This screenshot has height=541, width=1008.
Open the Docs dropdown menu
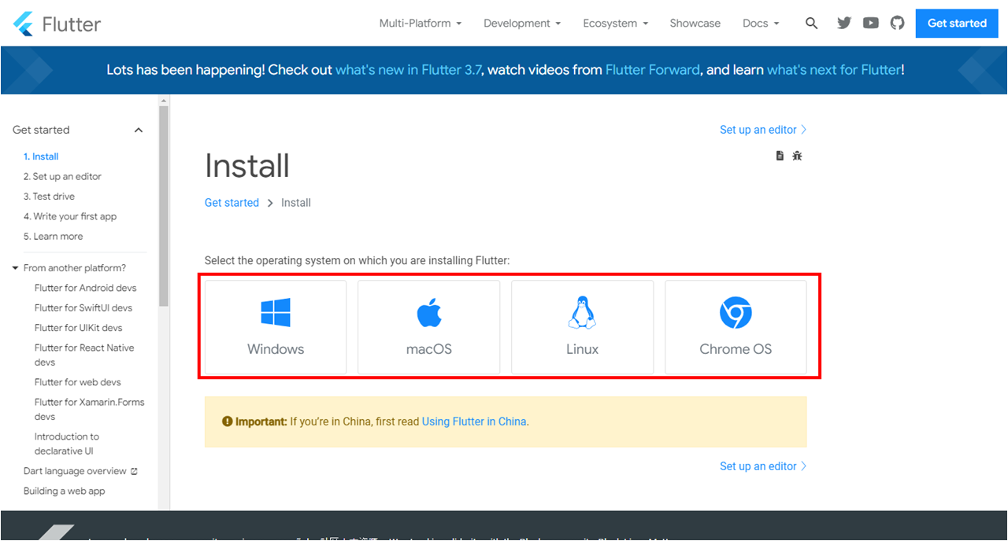pyautogui.click(x=761, y=24)
